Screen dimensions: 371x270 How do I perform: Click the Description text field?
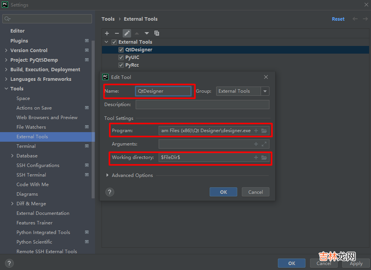pos(202,105)
